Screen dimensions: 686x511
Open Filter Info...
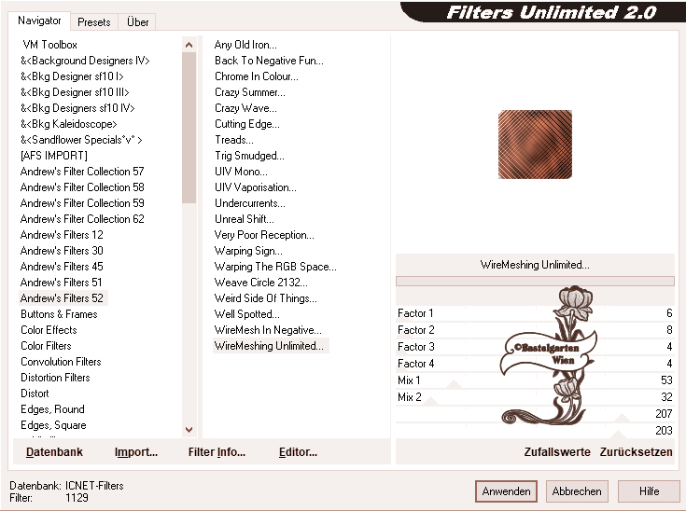[217, 452]
